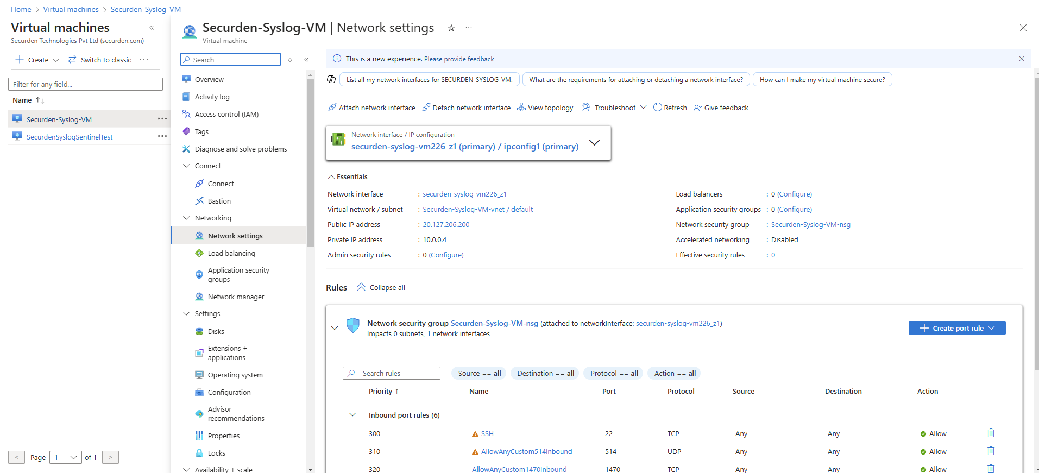Viewport: 1039px width, 473px height.
Task: Open Securden-Syslog-VM-vnet / default link
Action: pyautogui.click(x=477, y=209)
